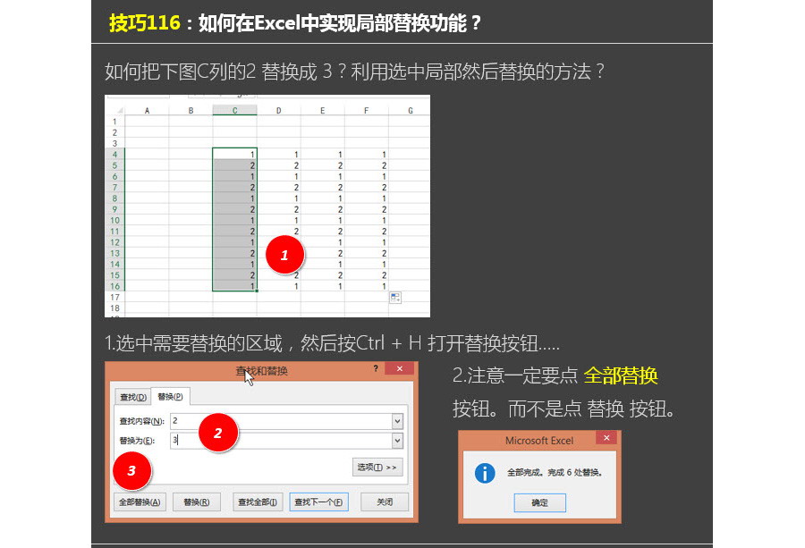This screenshot has width=805, height=548.
Task: Select the Replace (替换) tab
Action: pyautogui.click(x=171, y=396)
